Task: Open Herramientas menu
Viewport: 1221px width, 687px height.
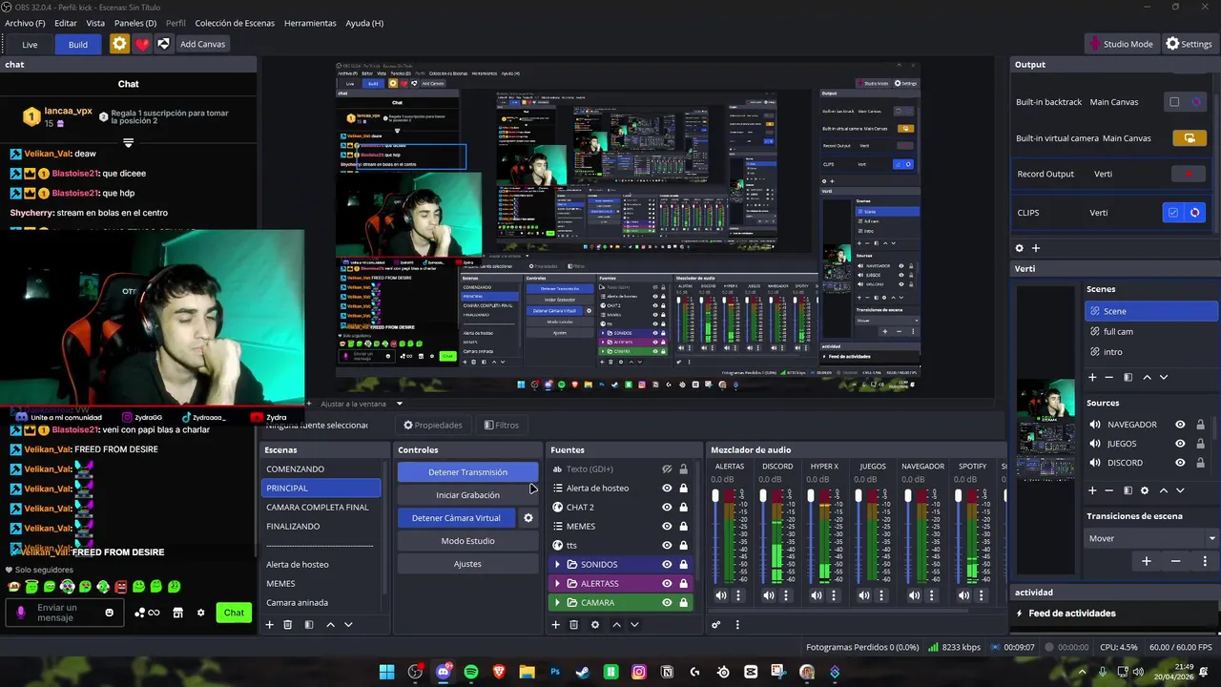Action: pos(310,23)
